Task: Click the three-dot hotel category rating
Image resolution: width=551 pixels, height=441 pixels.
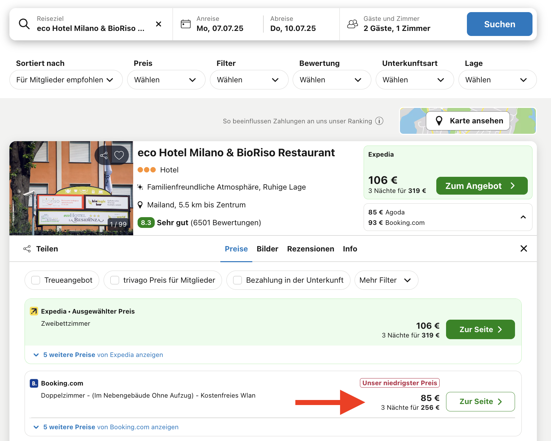Action: (147, 170)
